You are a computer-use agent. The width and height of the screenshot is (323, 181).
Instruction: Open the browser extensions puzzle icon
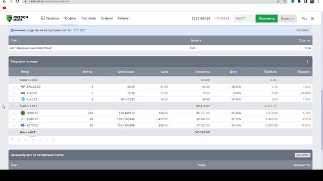click(x=299, y=1)
